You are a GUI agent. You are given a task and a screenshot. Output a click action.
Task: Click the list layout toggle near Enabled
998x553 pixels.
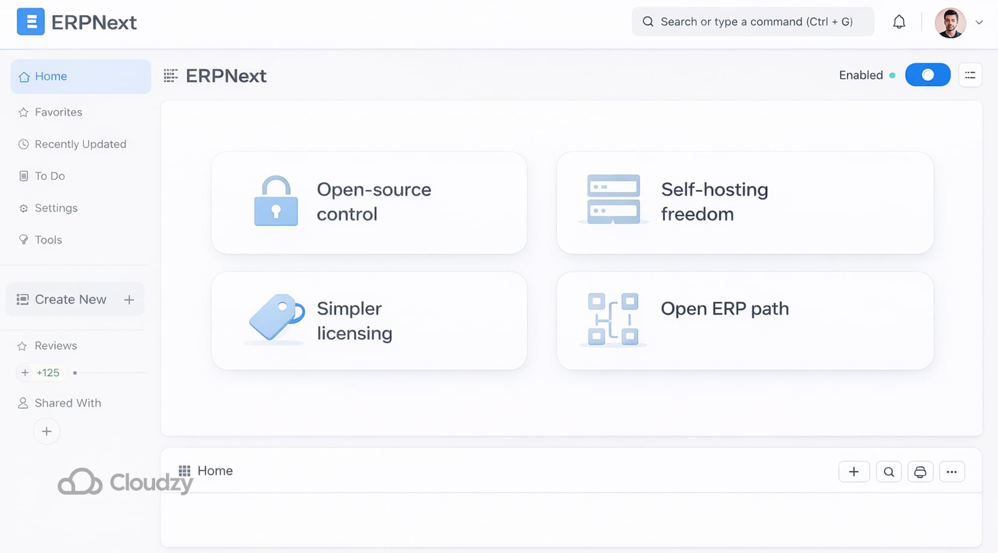970,75
